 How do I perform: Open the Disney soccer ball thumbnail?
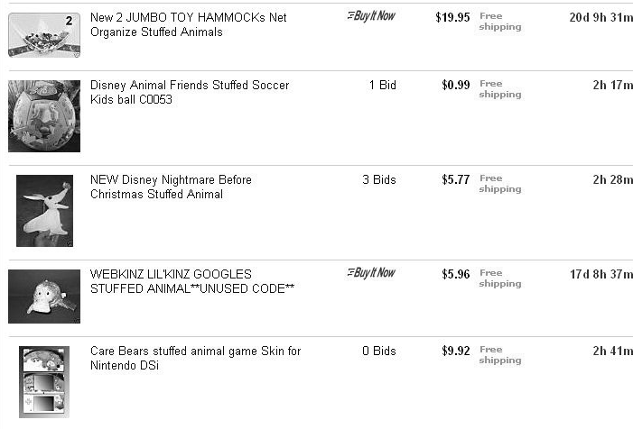click(x=44, y=116)
